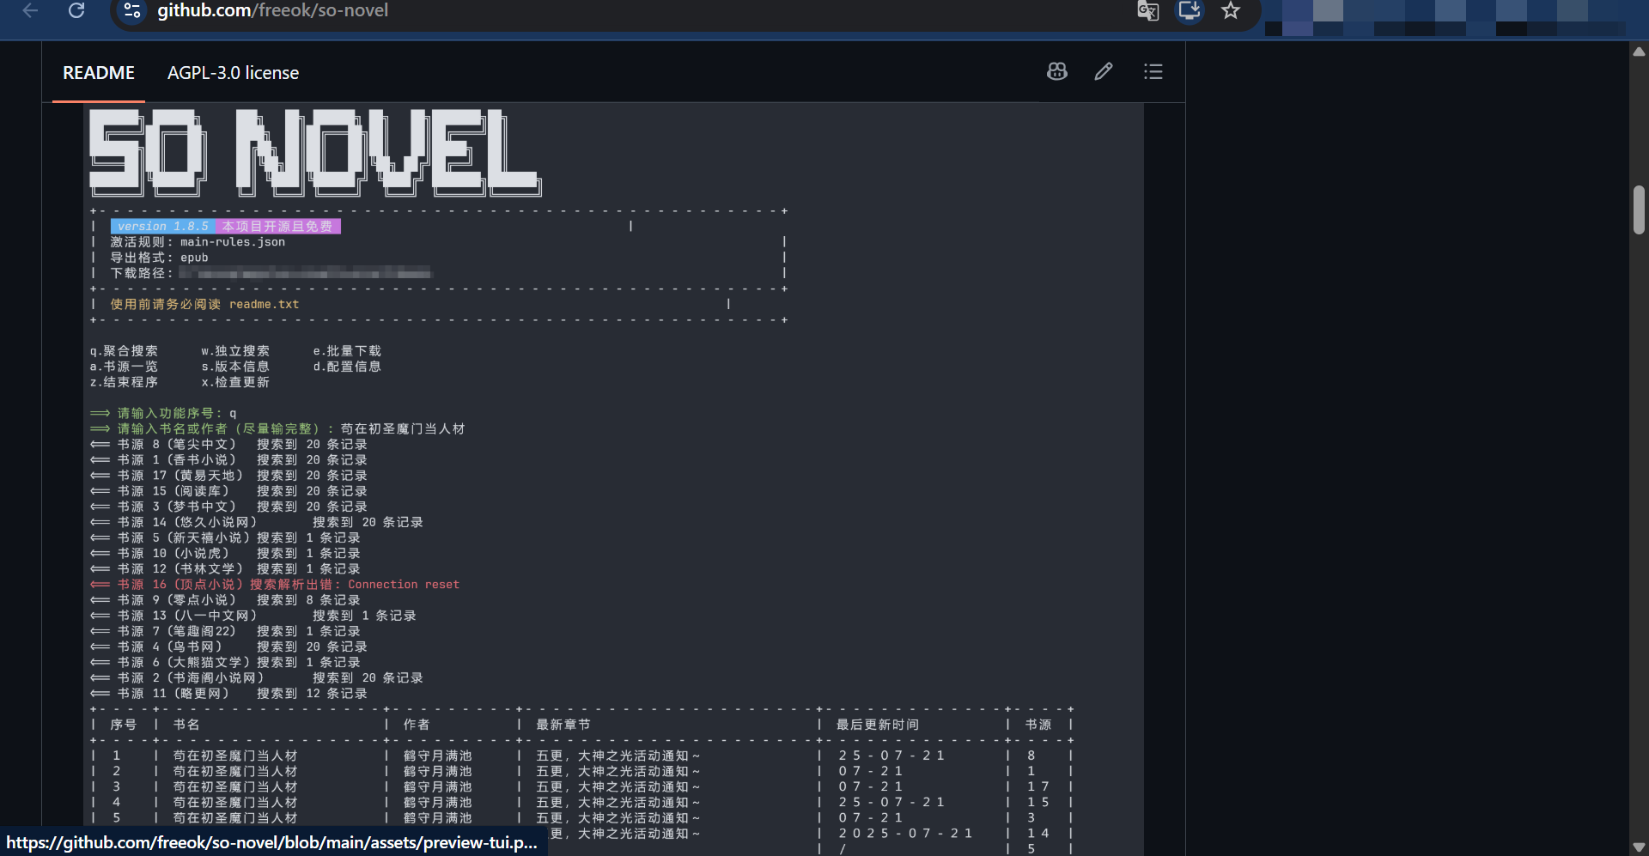Click the "w.独立搜索" menu option text

235,351
